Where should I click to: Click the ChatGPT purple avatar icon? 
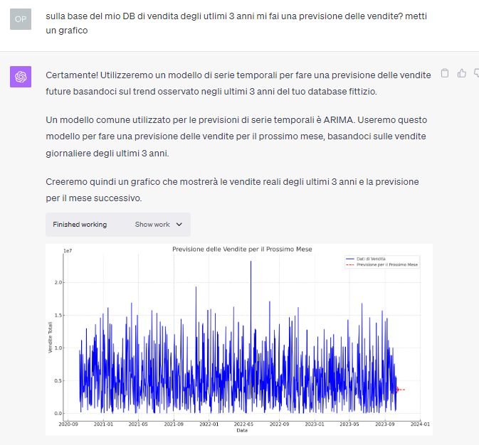pyautogui.click(x=21, y=77)
